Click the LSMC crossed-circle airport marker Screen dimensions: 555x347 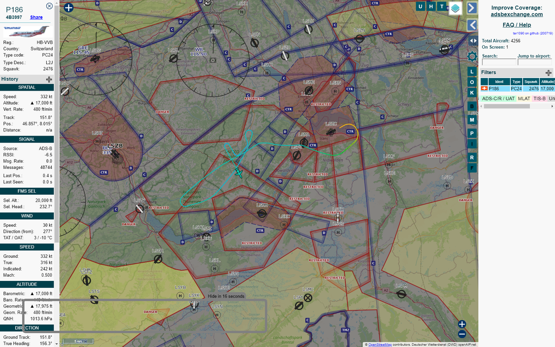[x=308, y=297]
